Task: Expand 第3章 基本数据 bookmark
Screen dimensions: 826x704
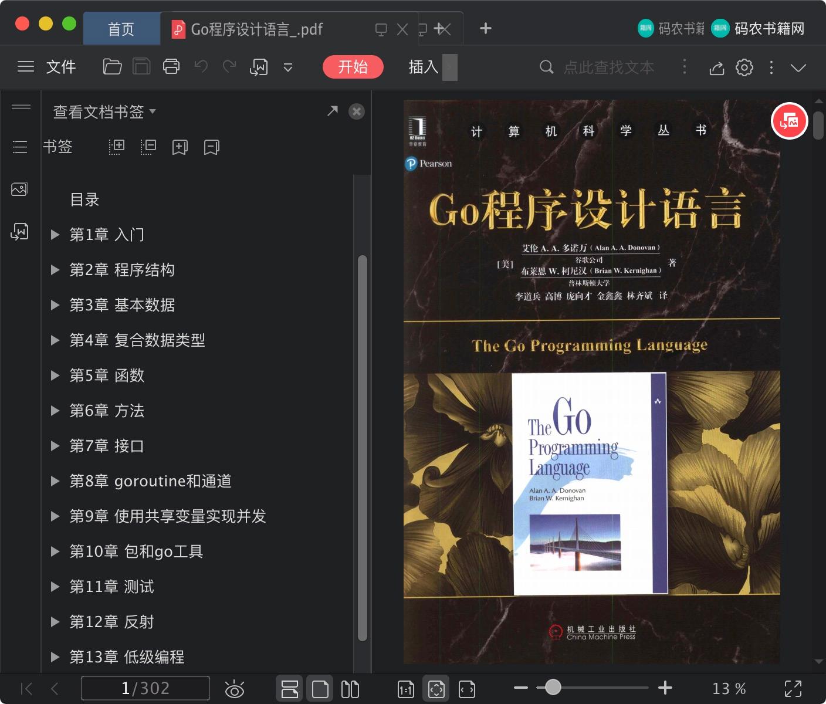Action: [x=55, y=305]
